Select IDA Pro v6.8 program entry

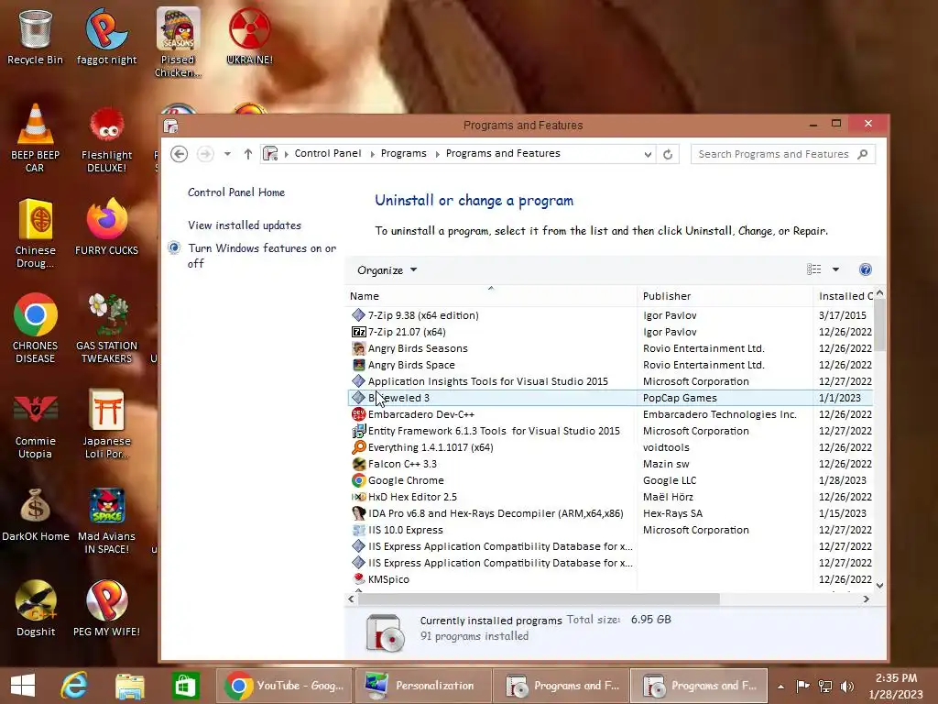pos(610,513)
